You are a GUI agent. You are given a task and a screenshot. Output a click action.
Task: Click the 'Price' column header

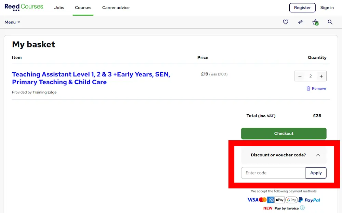click(x=203, y=57)
